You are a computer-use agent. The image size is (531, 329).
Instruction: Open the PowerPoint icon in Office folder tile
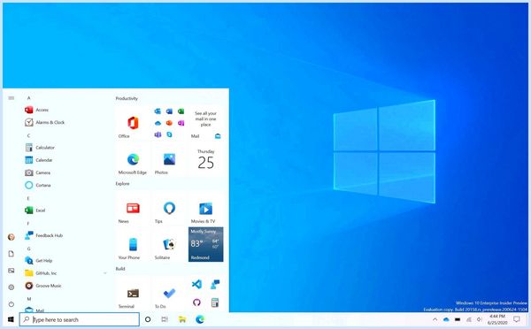coord(169,123)
